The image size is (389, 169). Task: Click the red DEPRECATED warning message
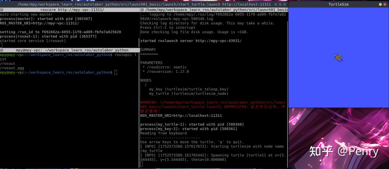click(x=213, y=106)
